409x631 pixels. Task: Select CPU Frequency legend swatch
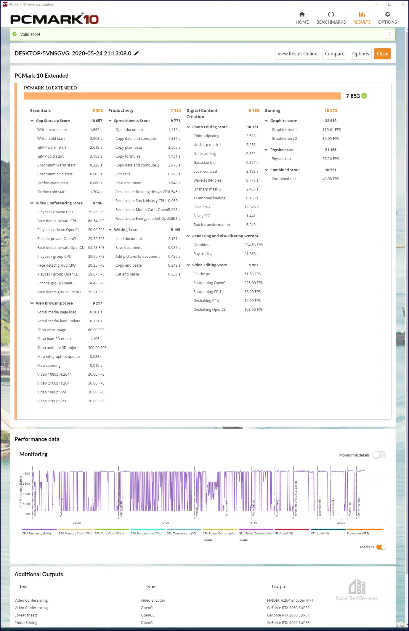tap(39, 529)
